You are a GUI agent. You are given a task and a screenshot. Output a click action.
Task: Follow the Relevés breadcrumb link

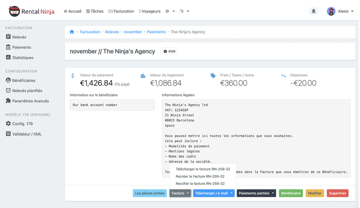[x=112, y=32]
